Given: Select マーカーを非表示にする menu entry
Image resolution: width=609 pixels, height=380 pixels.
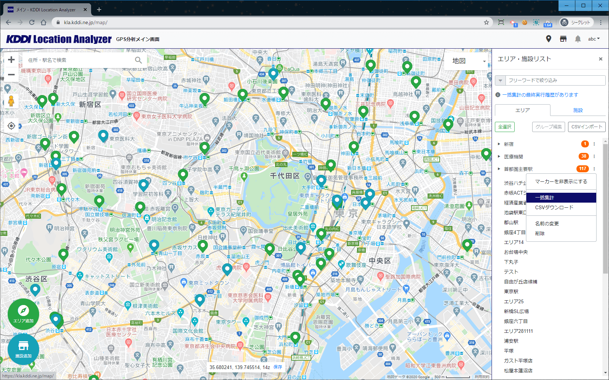Looking at the screenshot, I should (561, 181).
